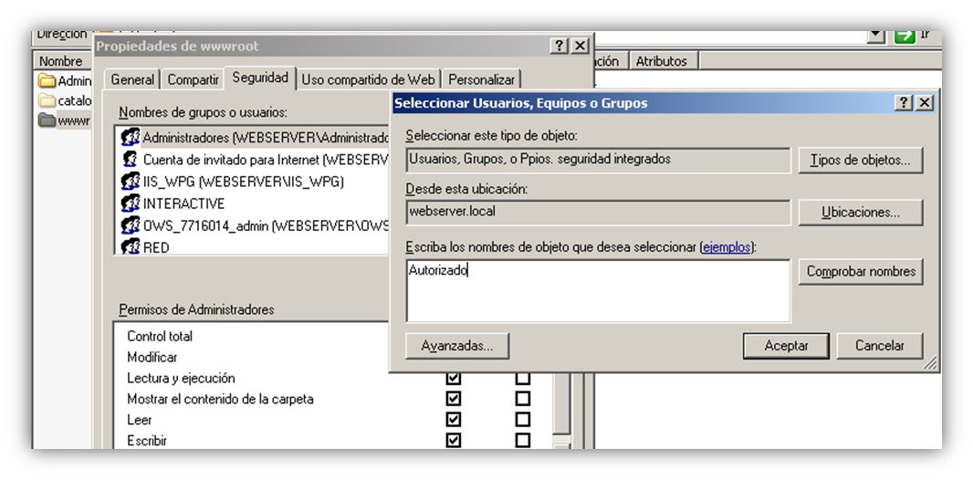
Task: Toggle the Permitir checkbox for Escribir
Action: click(x=454, y=441)
